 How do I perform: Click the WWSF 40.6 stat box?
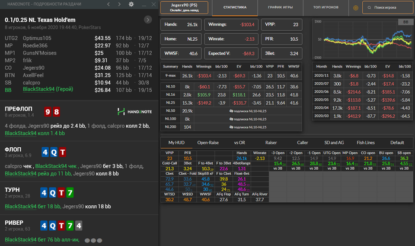[181, 54]
